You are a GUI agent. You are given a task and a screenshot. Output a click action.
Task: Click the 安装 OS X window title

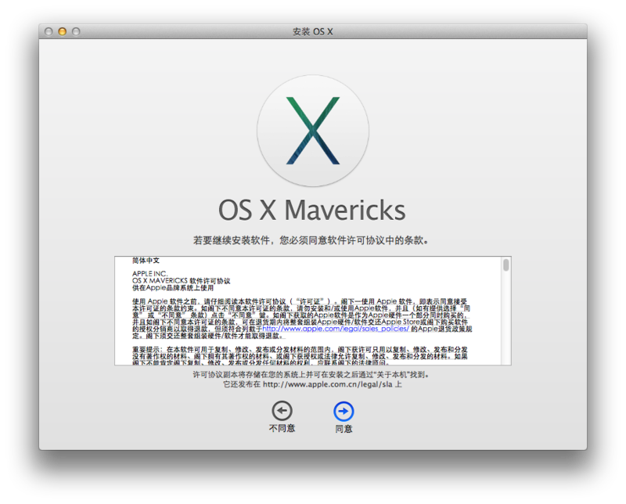pyautogui.click(x=312, y=31)
